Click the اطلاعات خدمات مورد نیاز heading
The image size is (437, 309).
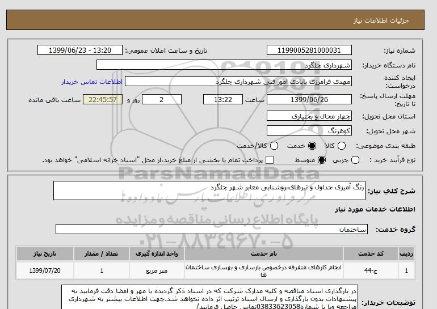click(x=375, y=209)
